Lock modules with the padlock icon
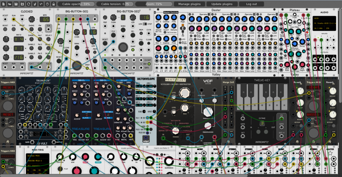The width and height of the screenshot is (342, 177). point(54,4)
